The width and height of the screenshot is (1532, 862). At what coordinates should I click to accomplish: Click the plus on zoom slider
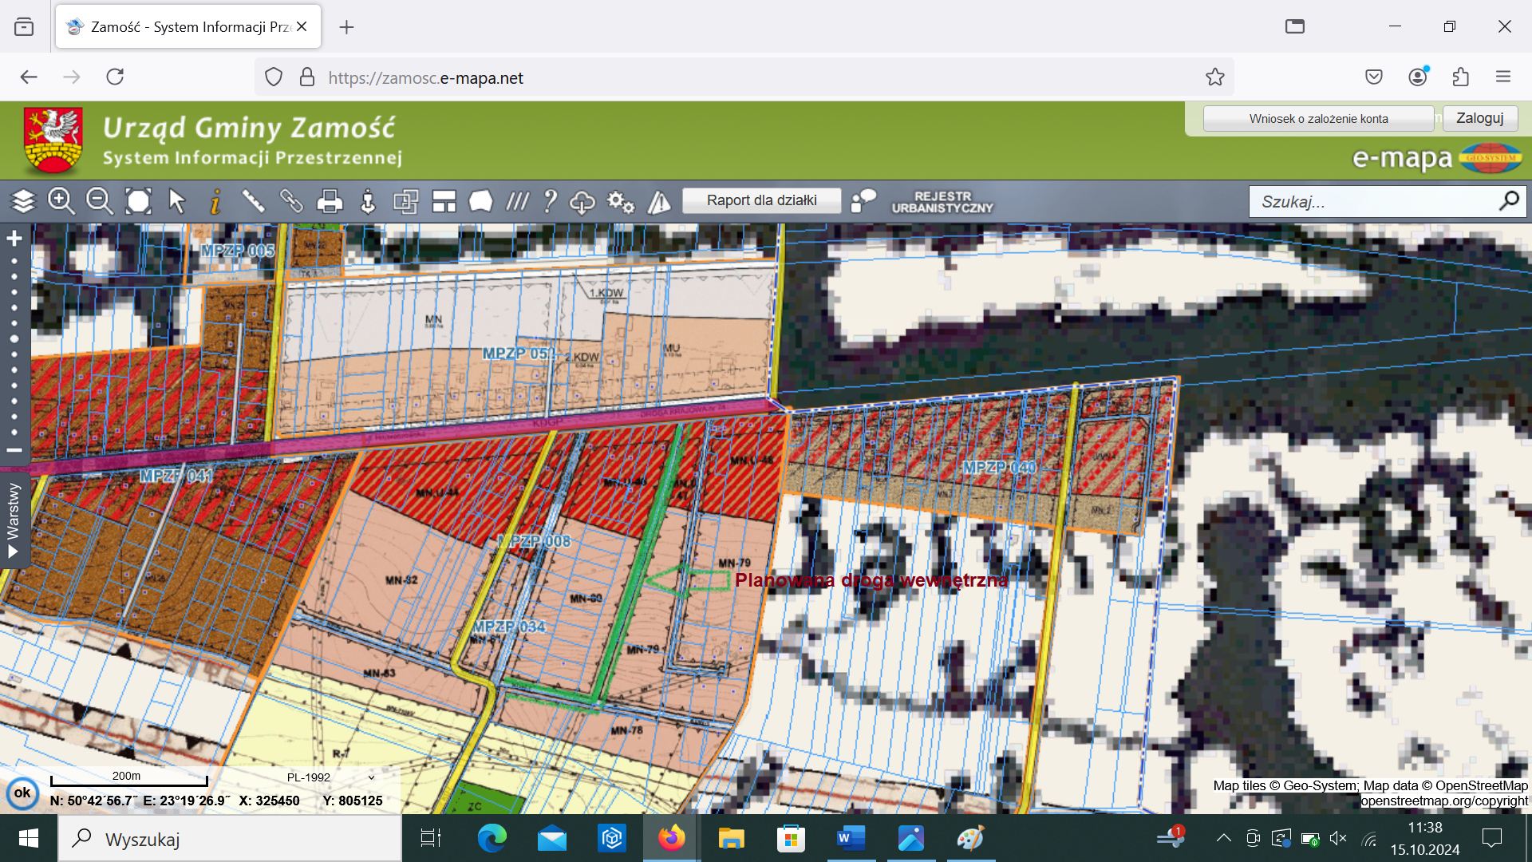[14, 239]
